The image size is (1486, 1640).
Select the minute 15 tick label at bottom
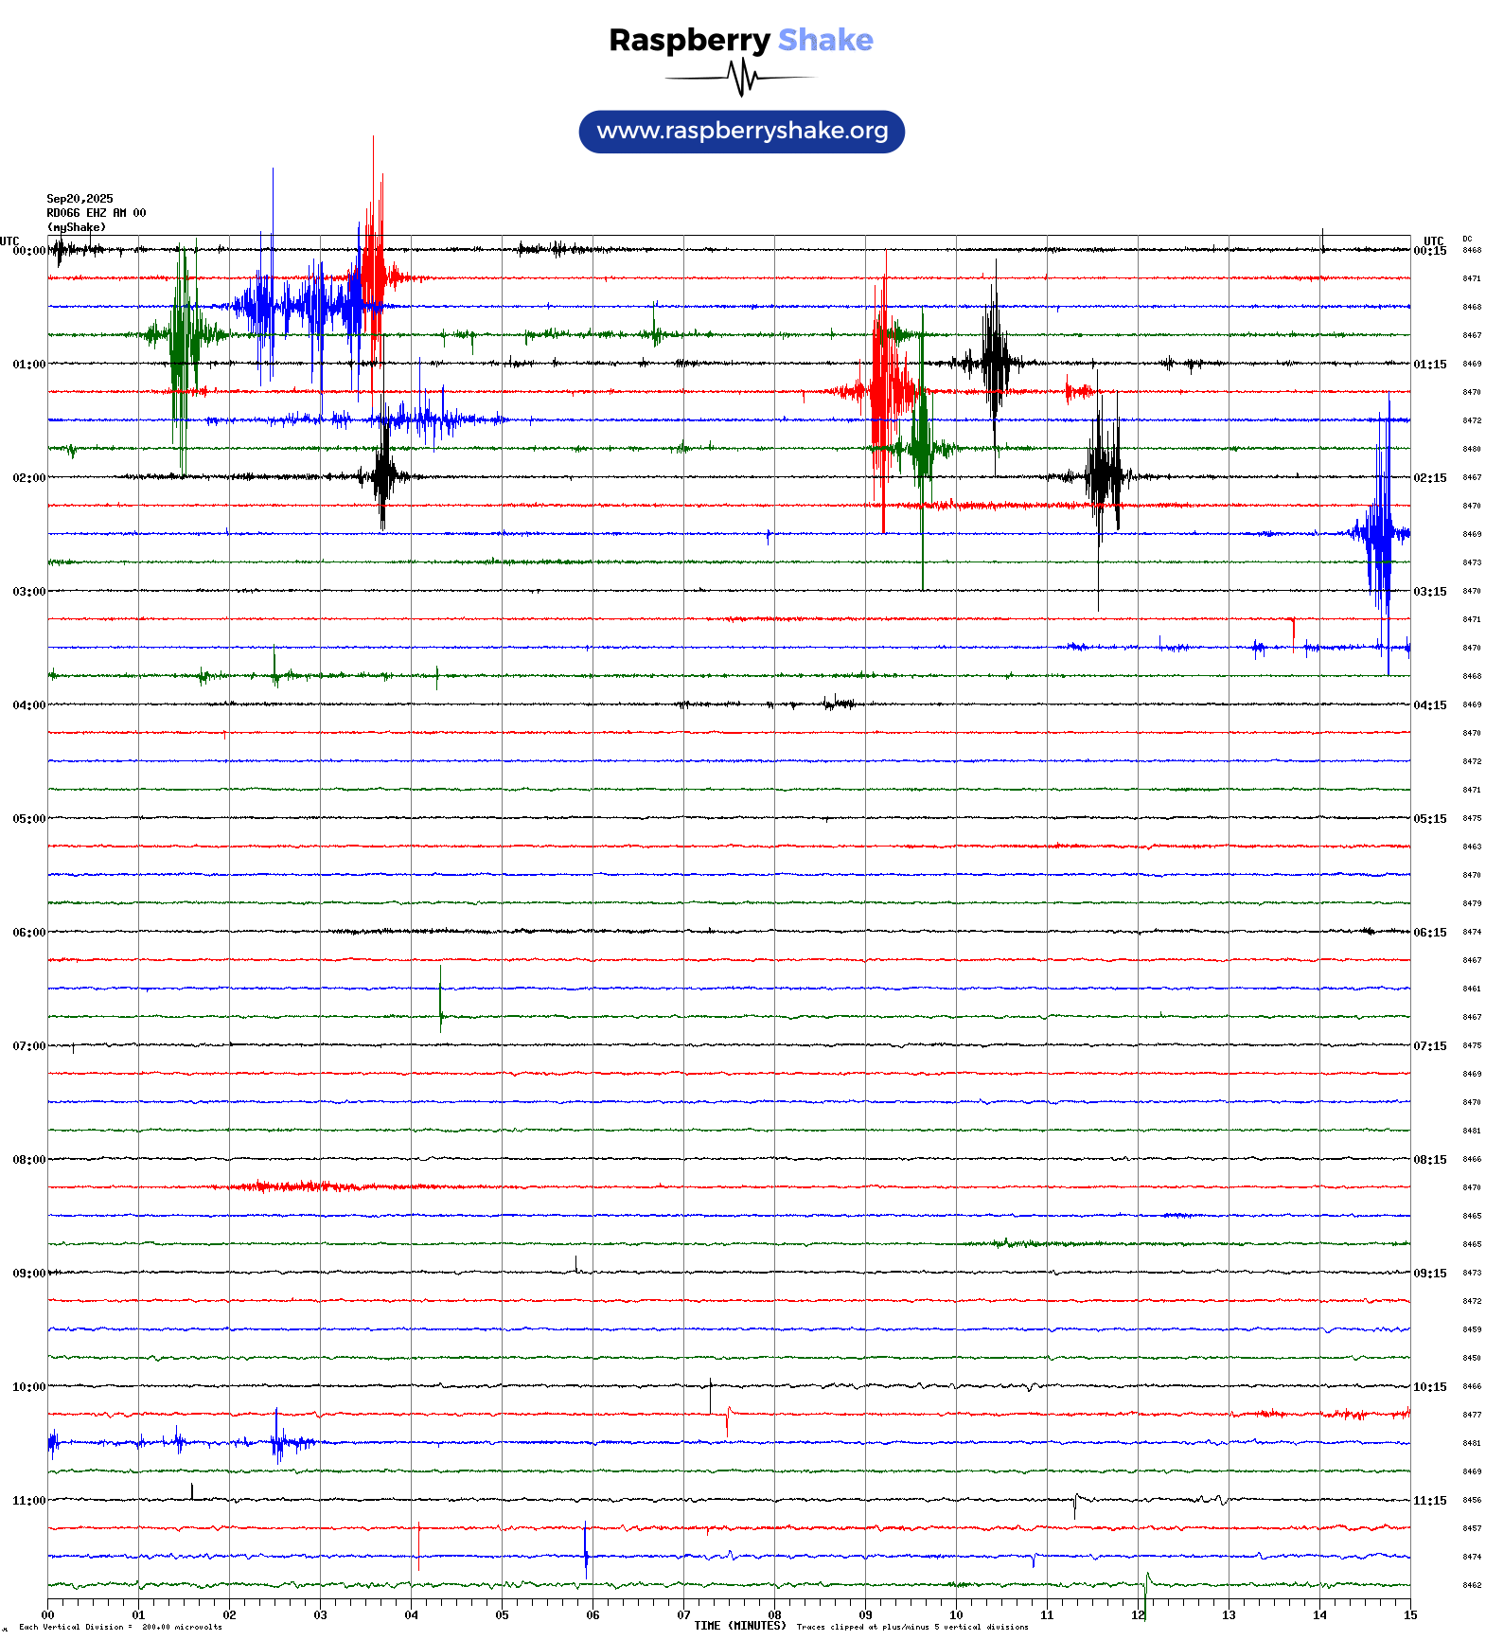(x=1410, y=1615)
